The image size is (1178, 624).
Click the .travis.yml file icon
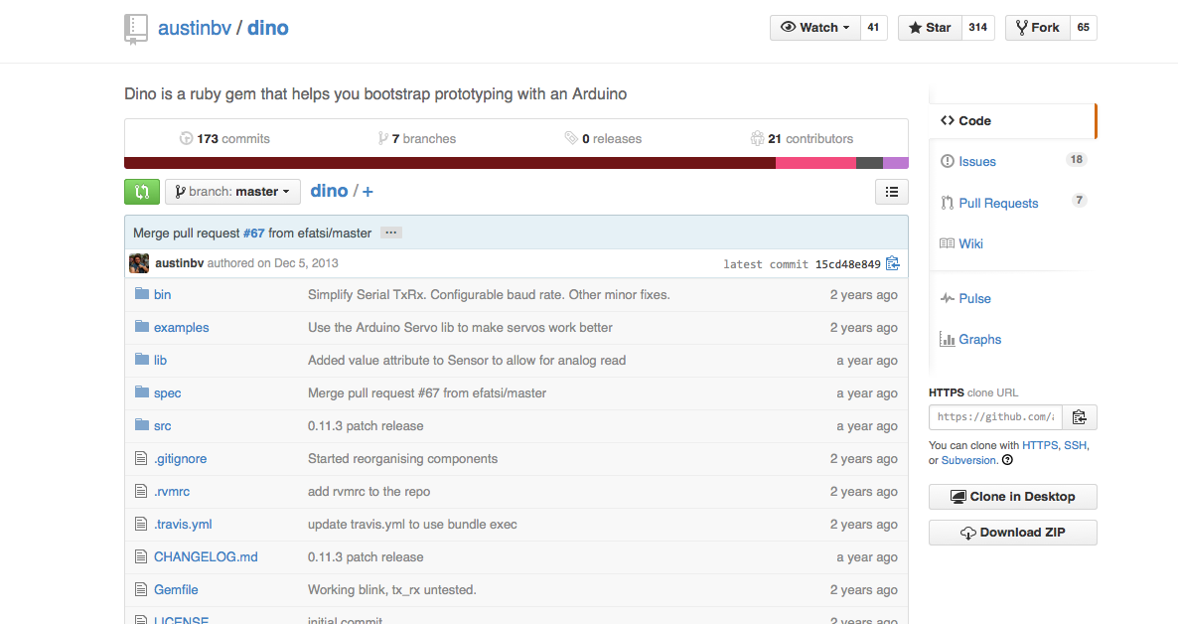coord(140,524)
